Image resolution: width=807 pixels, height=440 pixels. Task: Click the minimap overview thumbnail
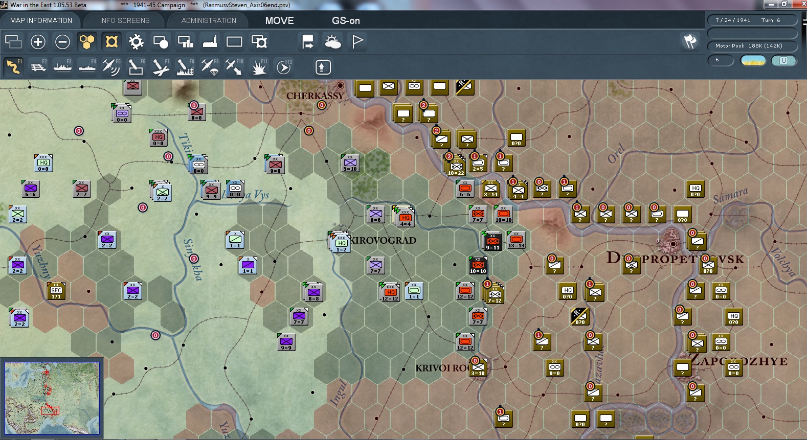(x=52, y=398)
